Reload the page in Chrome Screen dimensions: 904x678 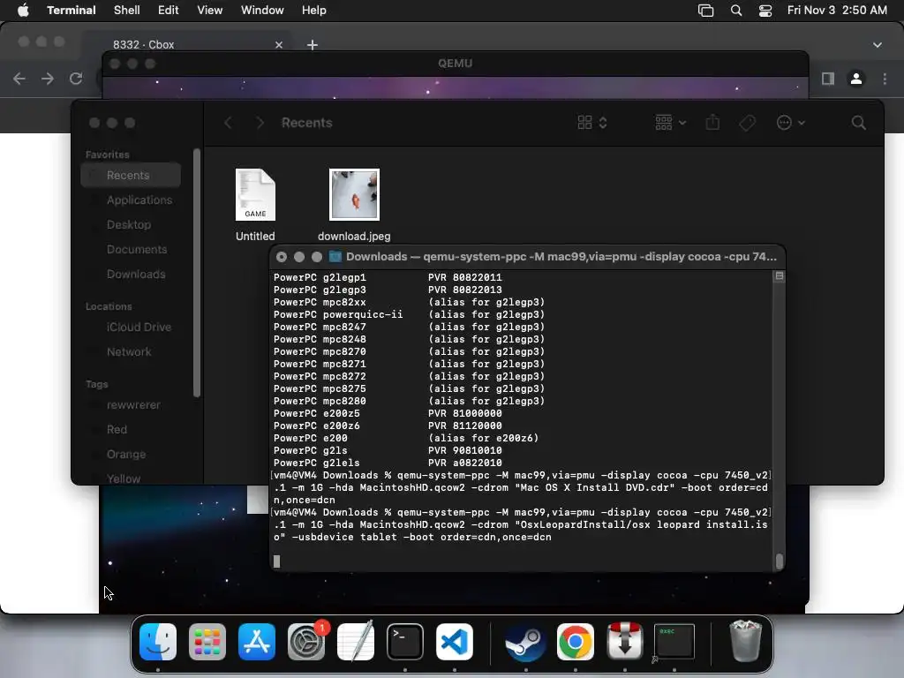click(x=76, y=79)
